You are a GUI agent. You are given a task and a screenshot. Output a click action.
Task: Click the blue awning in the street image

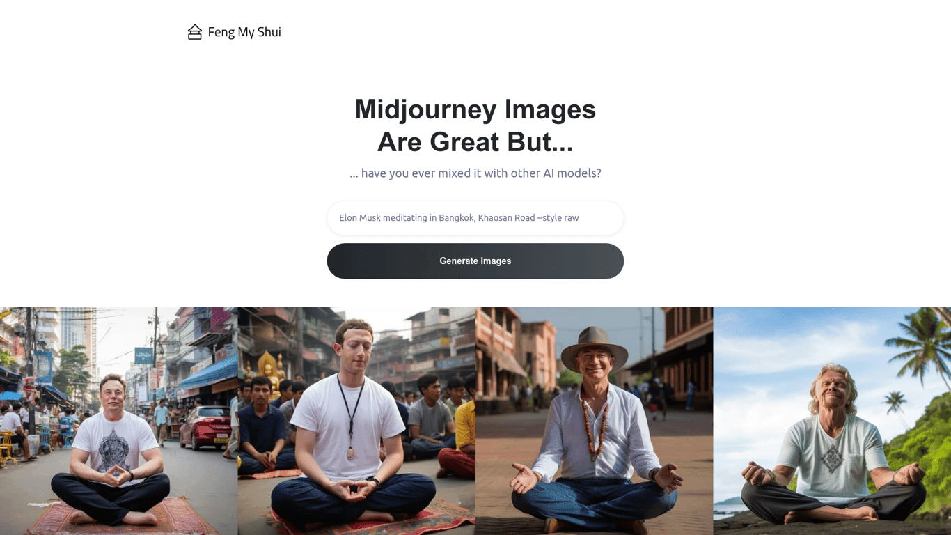209,374
